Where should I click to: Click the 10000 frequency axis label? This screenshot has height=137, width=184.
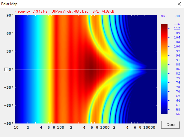149,127
